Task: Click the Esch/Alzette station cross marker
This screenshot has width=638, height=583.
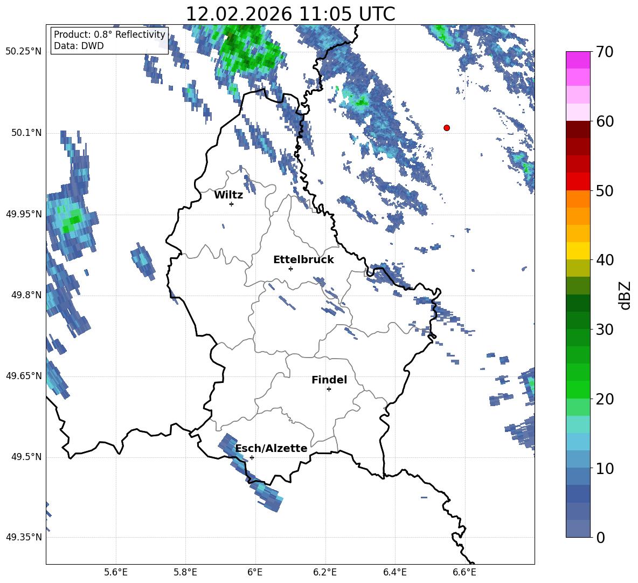Action: click(252, 457)
